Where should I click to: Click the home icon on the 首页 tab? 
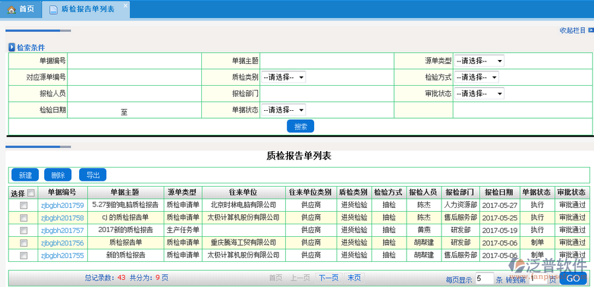tap(11, 9)
